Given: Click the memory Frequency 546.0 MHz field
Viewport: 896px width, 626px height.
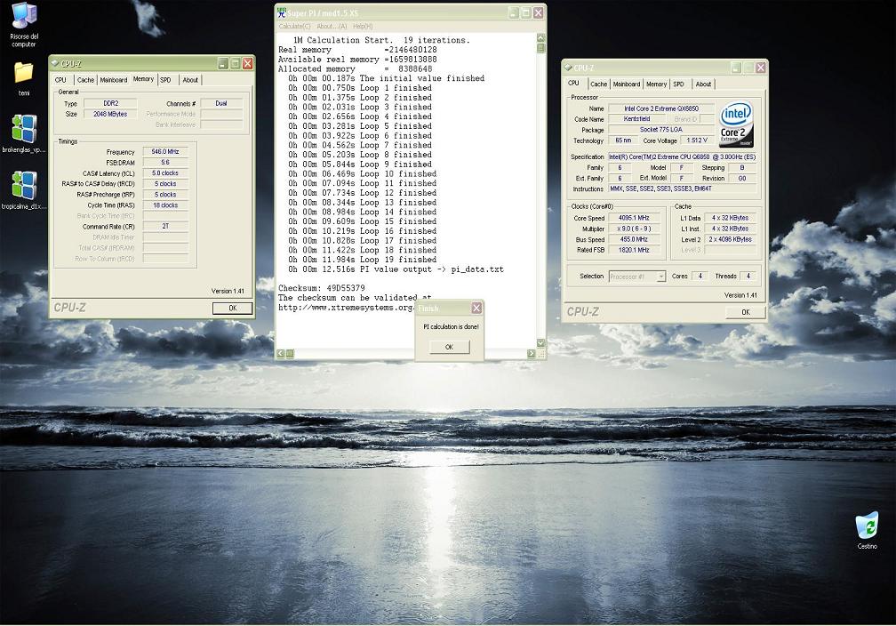Looking at the screenshot, I should tap(165, 152).
